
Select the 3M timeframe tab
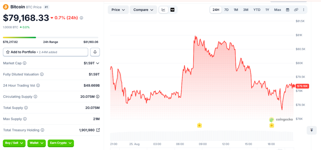click(246, 10)
